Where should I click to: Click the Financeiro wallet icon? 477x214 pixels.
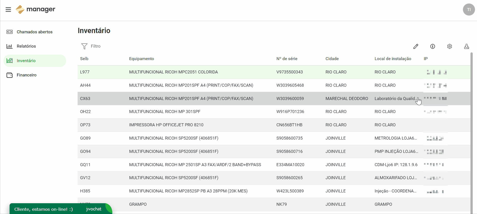pos(10,75)
